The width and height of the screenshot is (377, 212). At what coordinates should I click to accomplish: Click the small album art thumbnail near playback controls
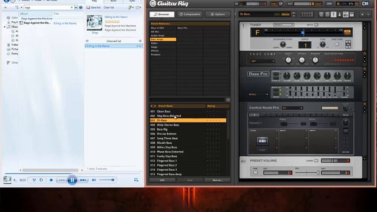click(7, 180)
